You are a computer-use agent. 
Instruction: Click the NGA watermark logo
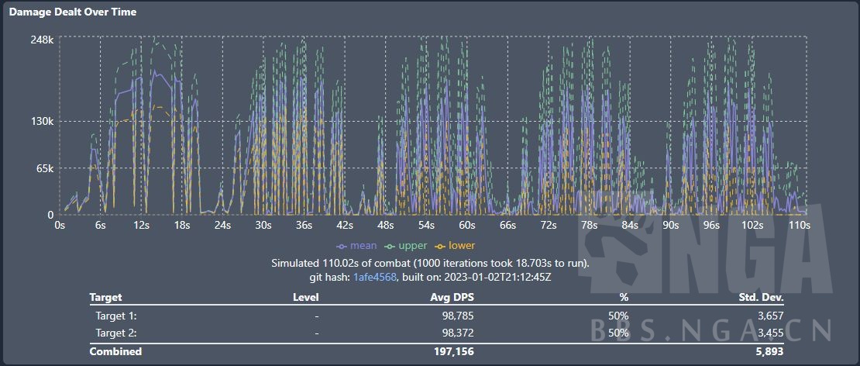pos(709,257)
